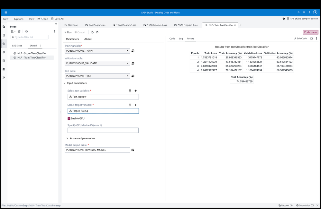
Task: Select NLP - Score Text Classifier step
Action: (32, 53)
